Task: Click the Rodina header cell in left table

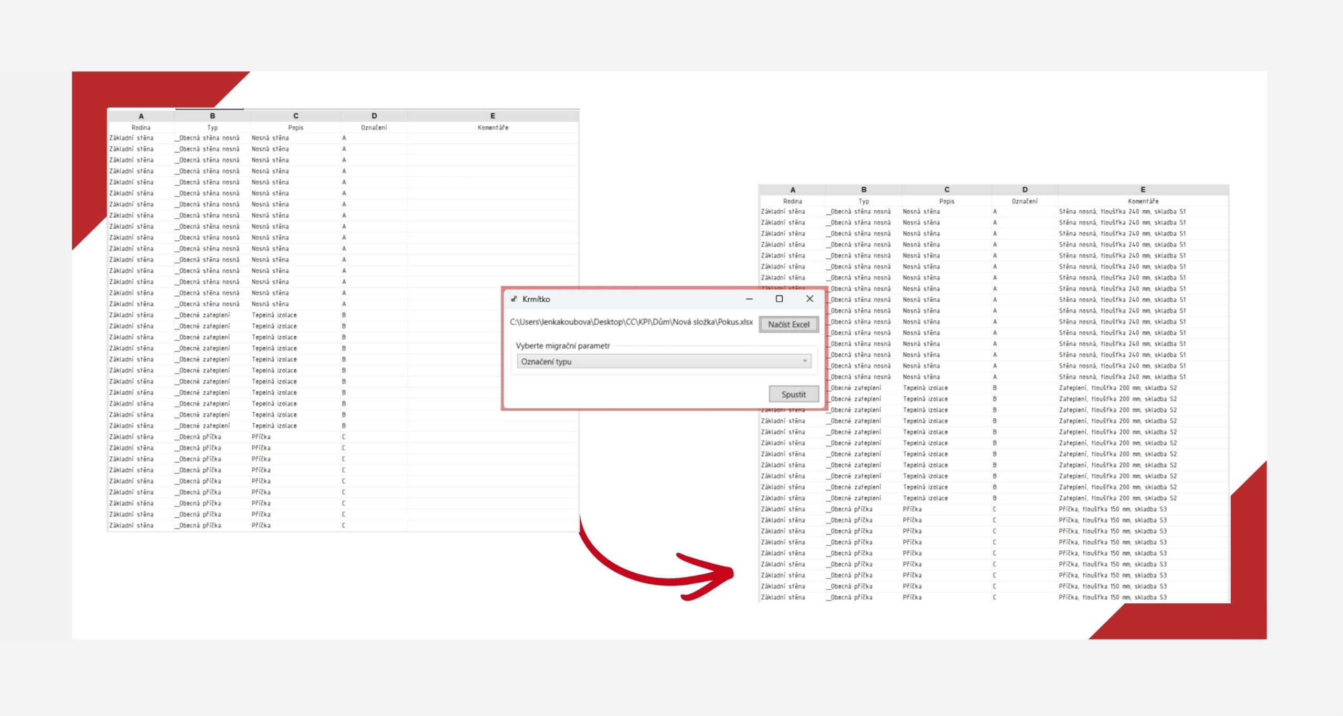Action: (x=141, y=127)
